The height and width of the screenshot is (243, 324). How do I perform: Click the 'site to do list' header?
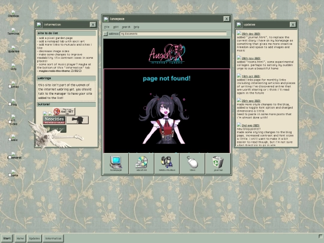(66, 33)
